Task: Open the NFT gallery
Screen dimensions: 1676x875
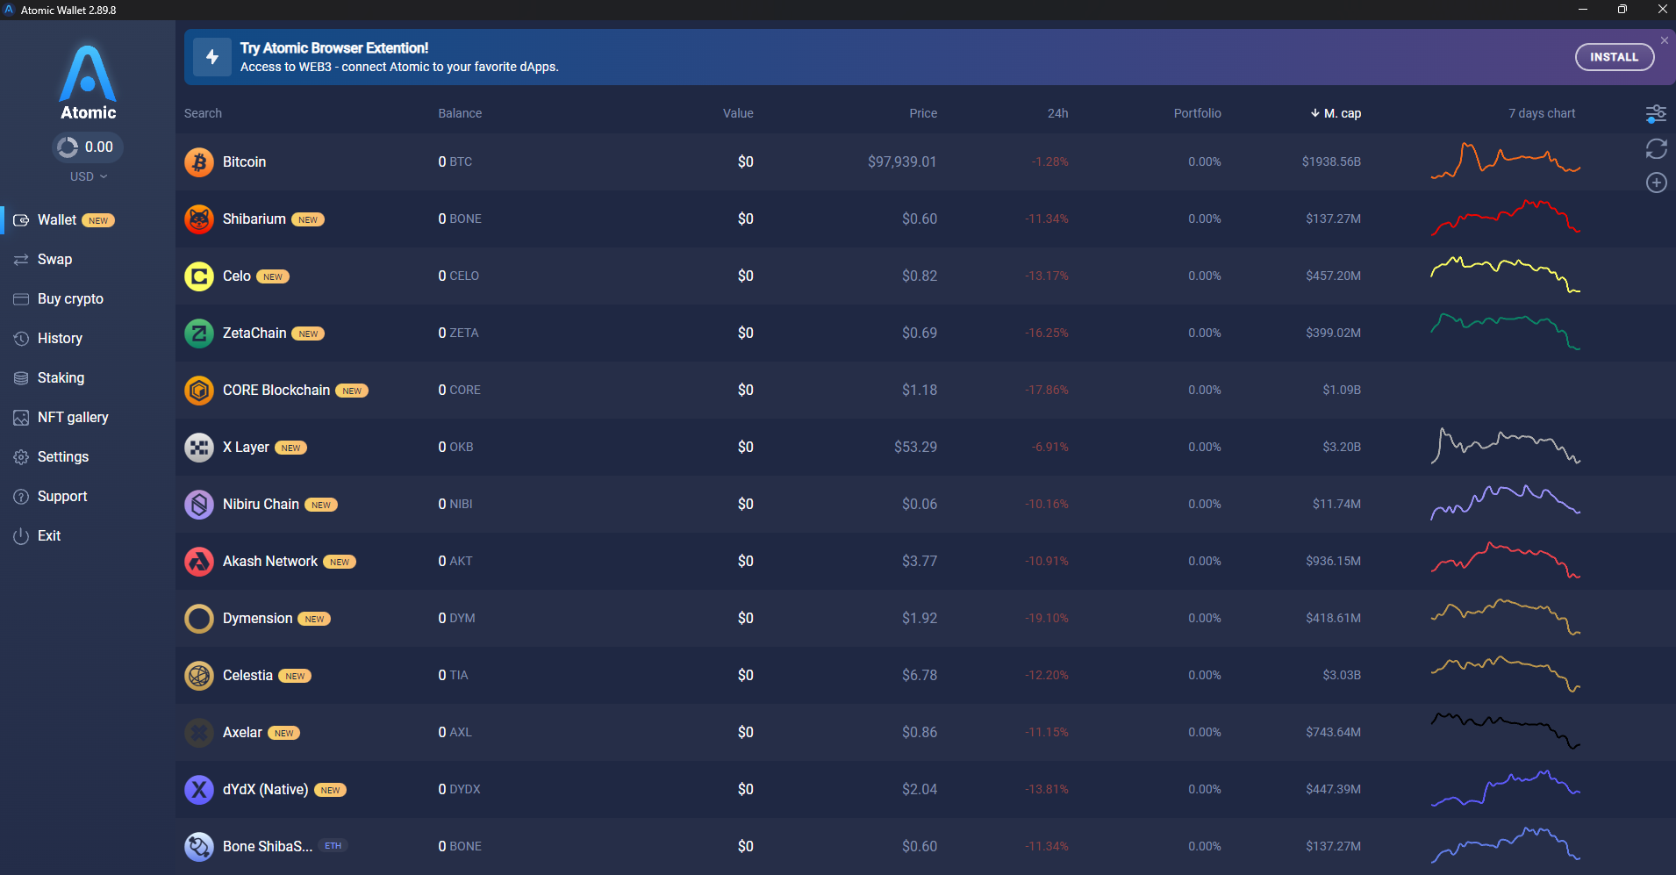Action: (x=73, y=418)
